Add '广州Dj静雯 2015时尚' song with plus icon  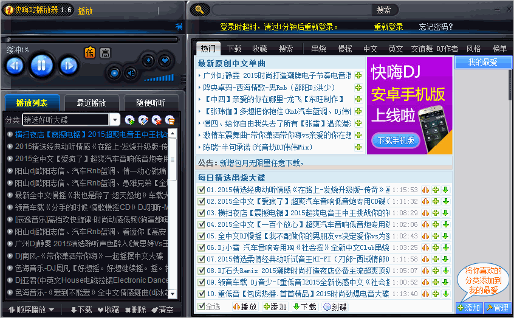coord(358,75)
